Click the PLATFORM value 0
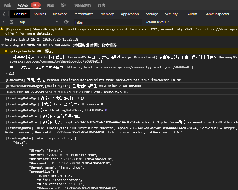The image size is (238, 190). pos(106,110)
